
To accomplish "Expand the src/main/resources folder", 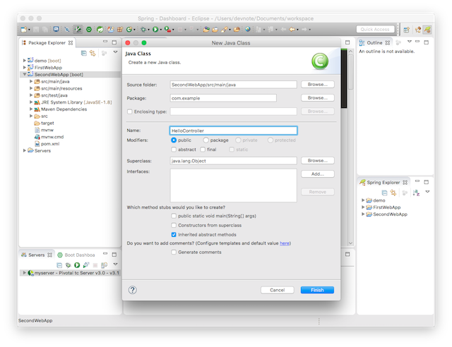I will tap(31, 88).
